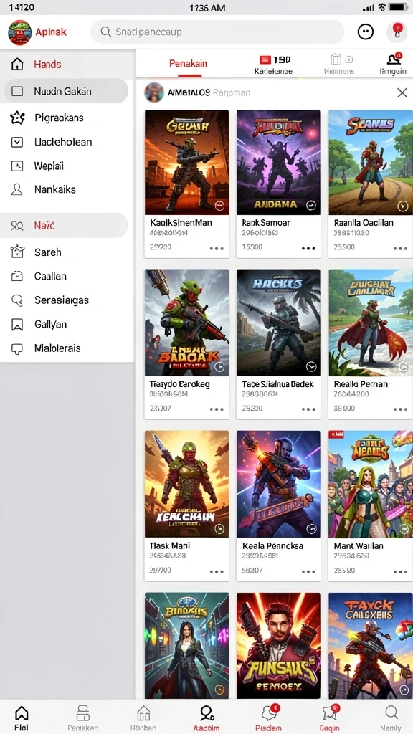Click the AMeinlog user avatar
413x734 pixels.
(x=154, y=92)
